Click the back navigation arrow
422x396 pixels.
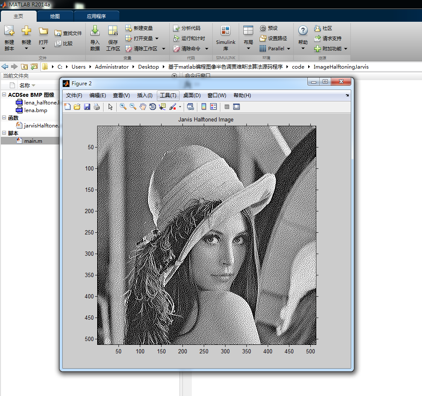[5, 66]
